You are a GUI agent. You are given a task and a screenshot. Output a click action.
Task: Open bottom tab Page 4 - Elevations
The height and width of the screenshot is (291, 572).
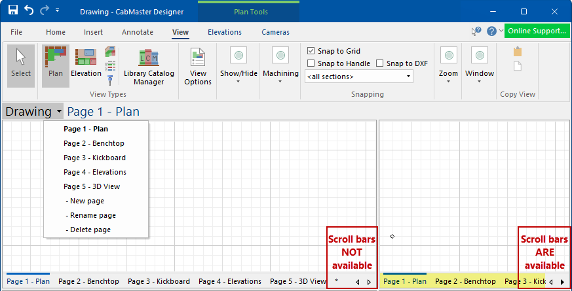pyautogui.click(x=230, y=281)
